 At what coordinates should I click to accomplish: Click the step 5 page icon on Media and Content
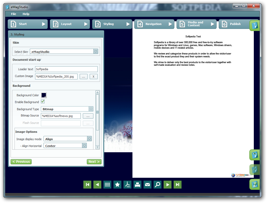click(x=182, y=24)
